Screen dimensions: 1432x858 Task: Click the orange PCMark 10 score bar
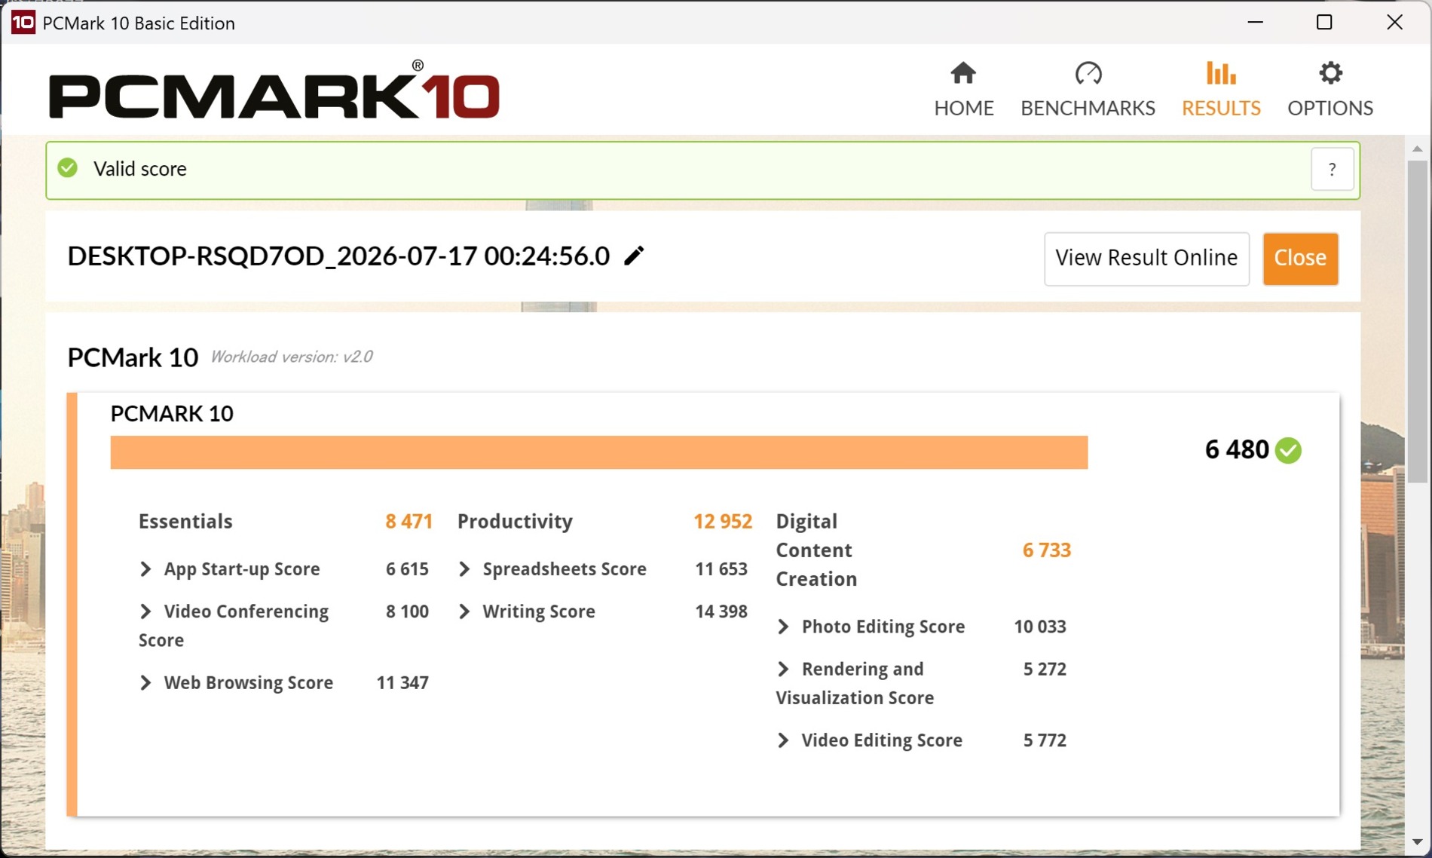point(598,452)
